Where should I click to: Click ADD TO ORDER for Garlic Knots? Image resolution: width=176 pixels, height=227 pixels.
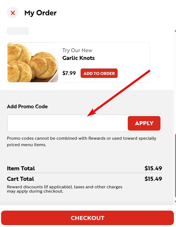pos(99,73)
